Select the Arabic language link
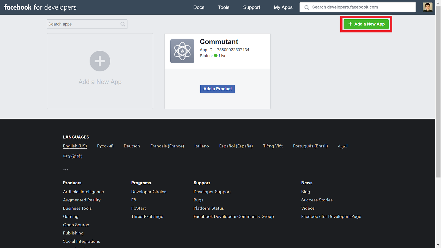This screenshot has height=248, width=441. tap(343, 146)
